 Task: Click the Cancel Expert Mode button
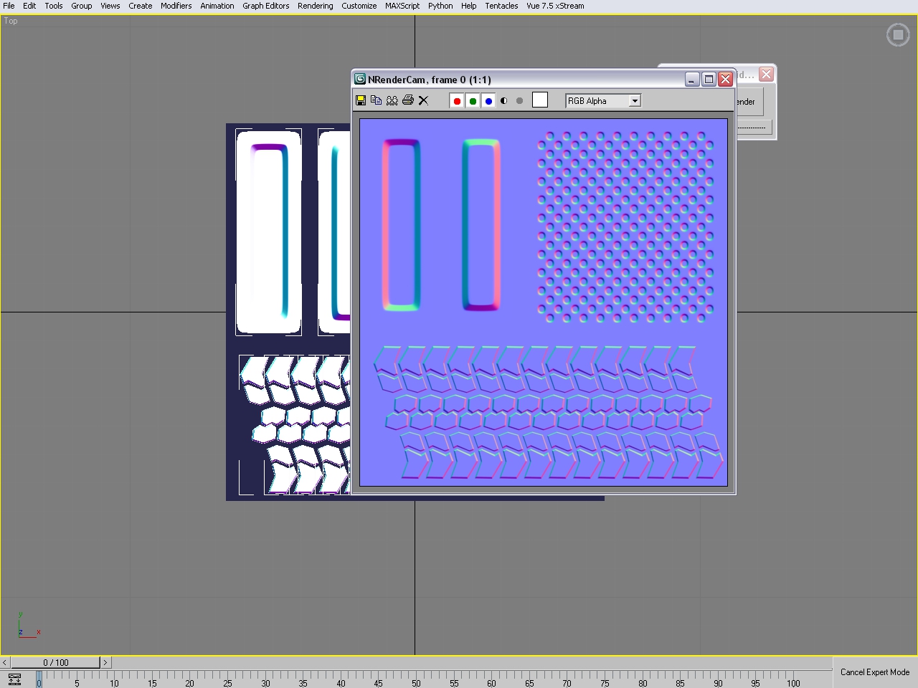tap(874, 672)
